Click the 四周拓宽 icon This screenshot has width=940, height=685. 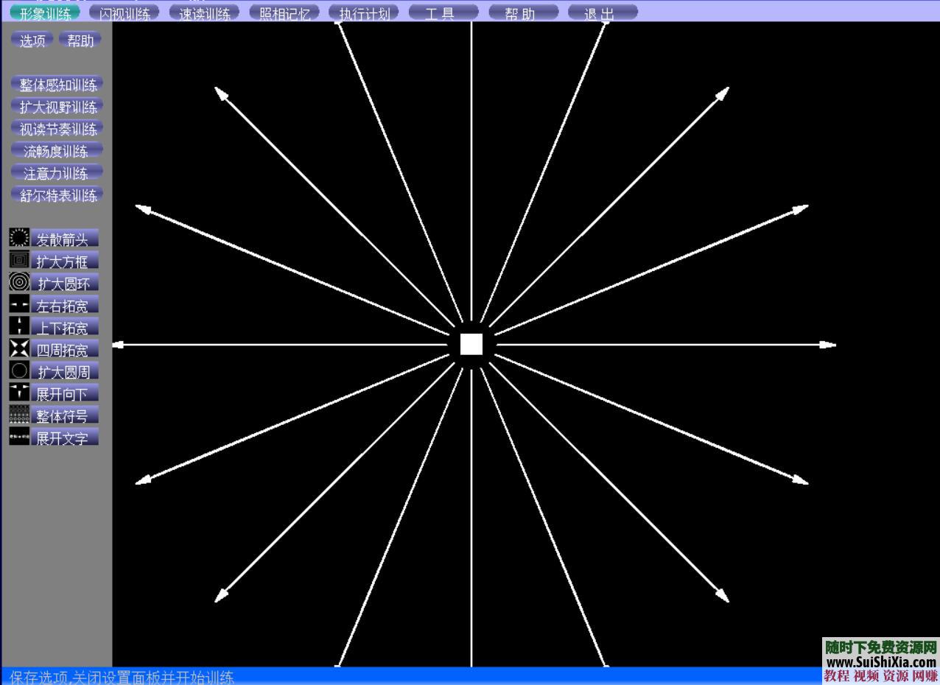click(19, 348)
